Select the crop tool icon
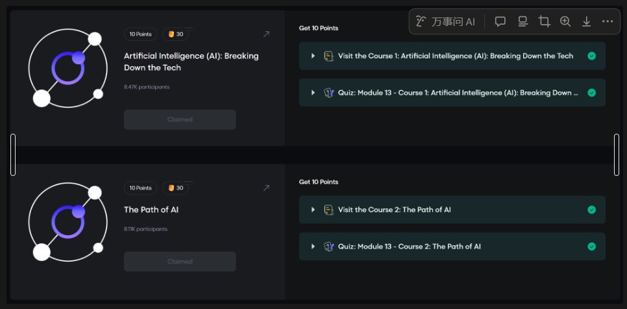The image size is (627, 309). 544,21
